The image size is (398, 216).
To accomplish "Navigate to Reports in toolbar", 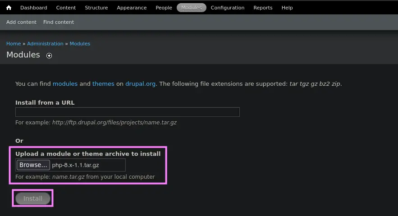I will [263, 8].
